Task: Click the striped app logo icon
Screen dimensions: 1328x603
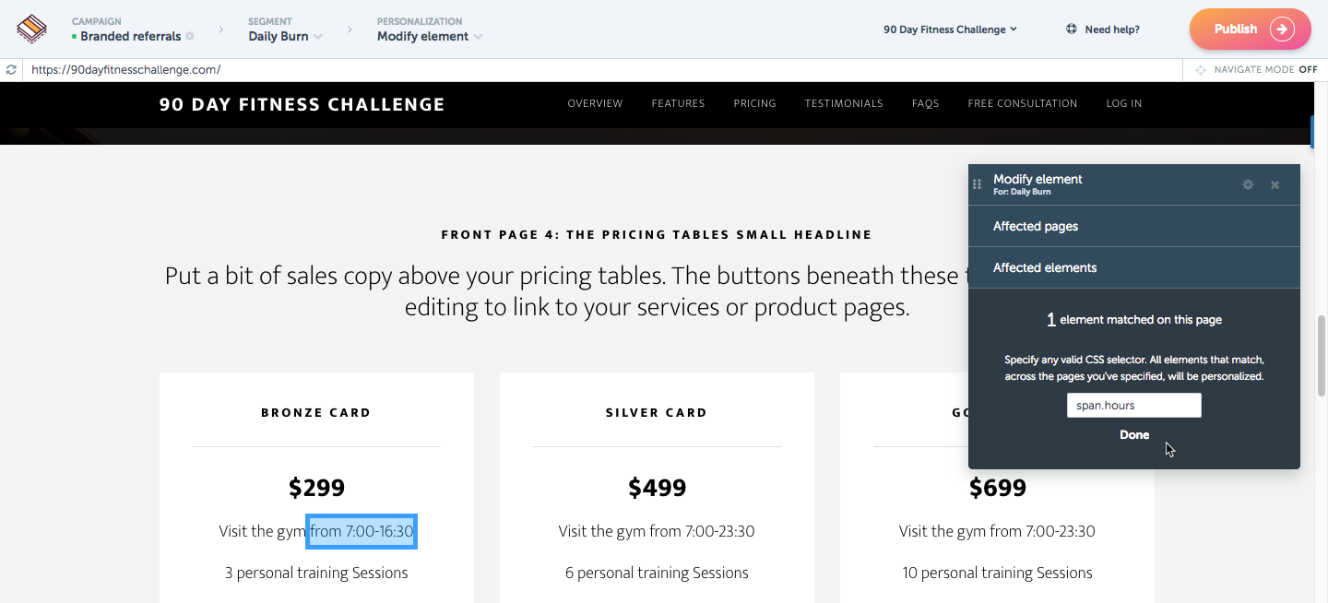Action: [x=31, y=29]
